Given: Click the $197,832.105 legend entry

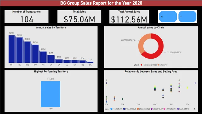Looking at the screenshot, I should point(144,109).
